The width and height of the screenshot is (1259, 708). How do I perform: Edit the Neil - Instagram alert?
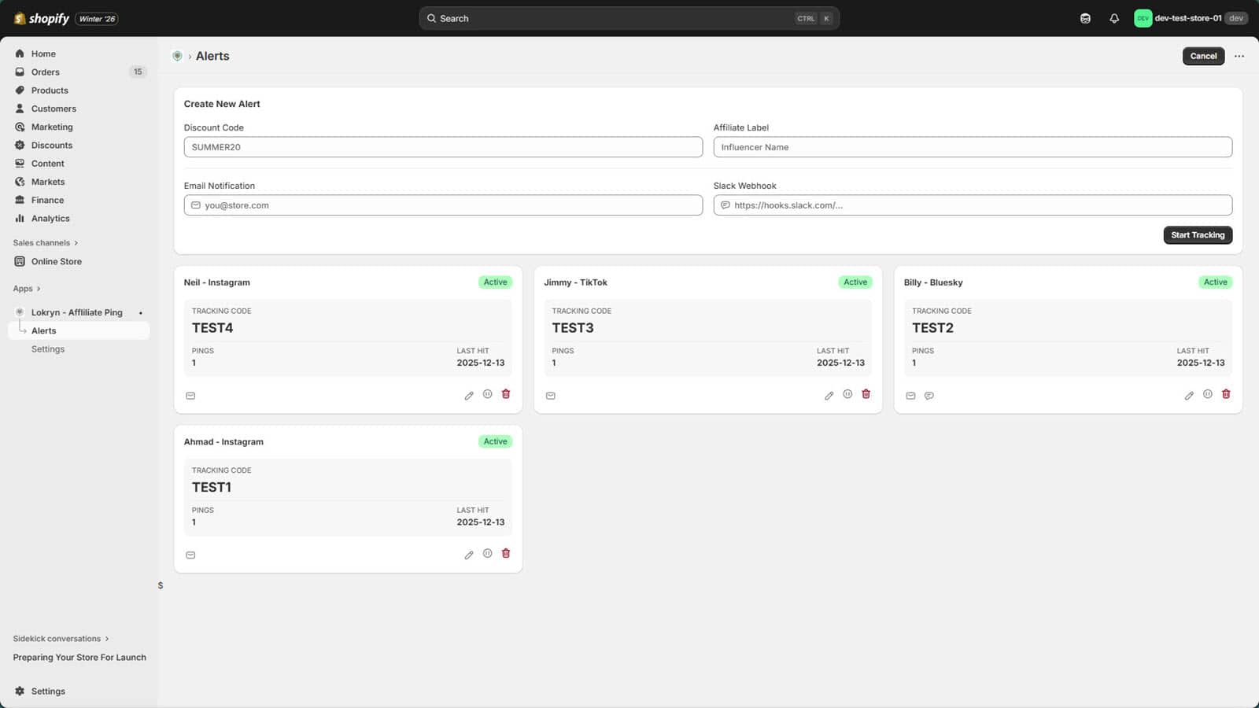(469, 394)
